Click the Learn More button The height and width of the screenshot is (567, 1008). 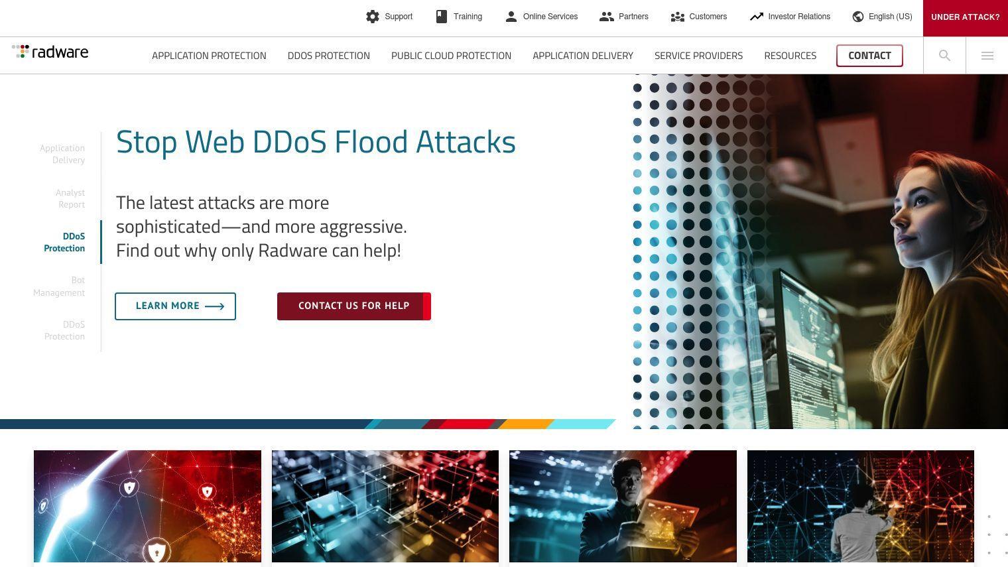[x=175, y=306]
